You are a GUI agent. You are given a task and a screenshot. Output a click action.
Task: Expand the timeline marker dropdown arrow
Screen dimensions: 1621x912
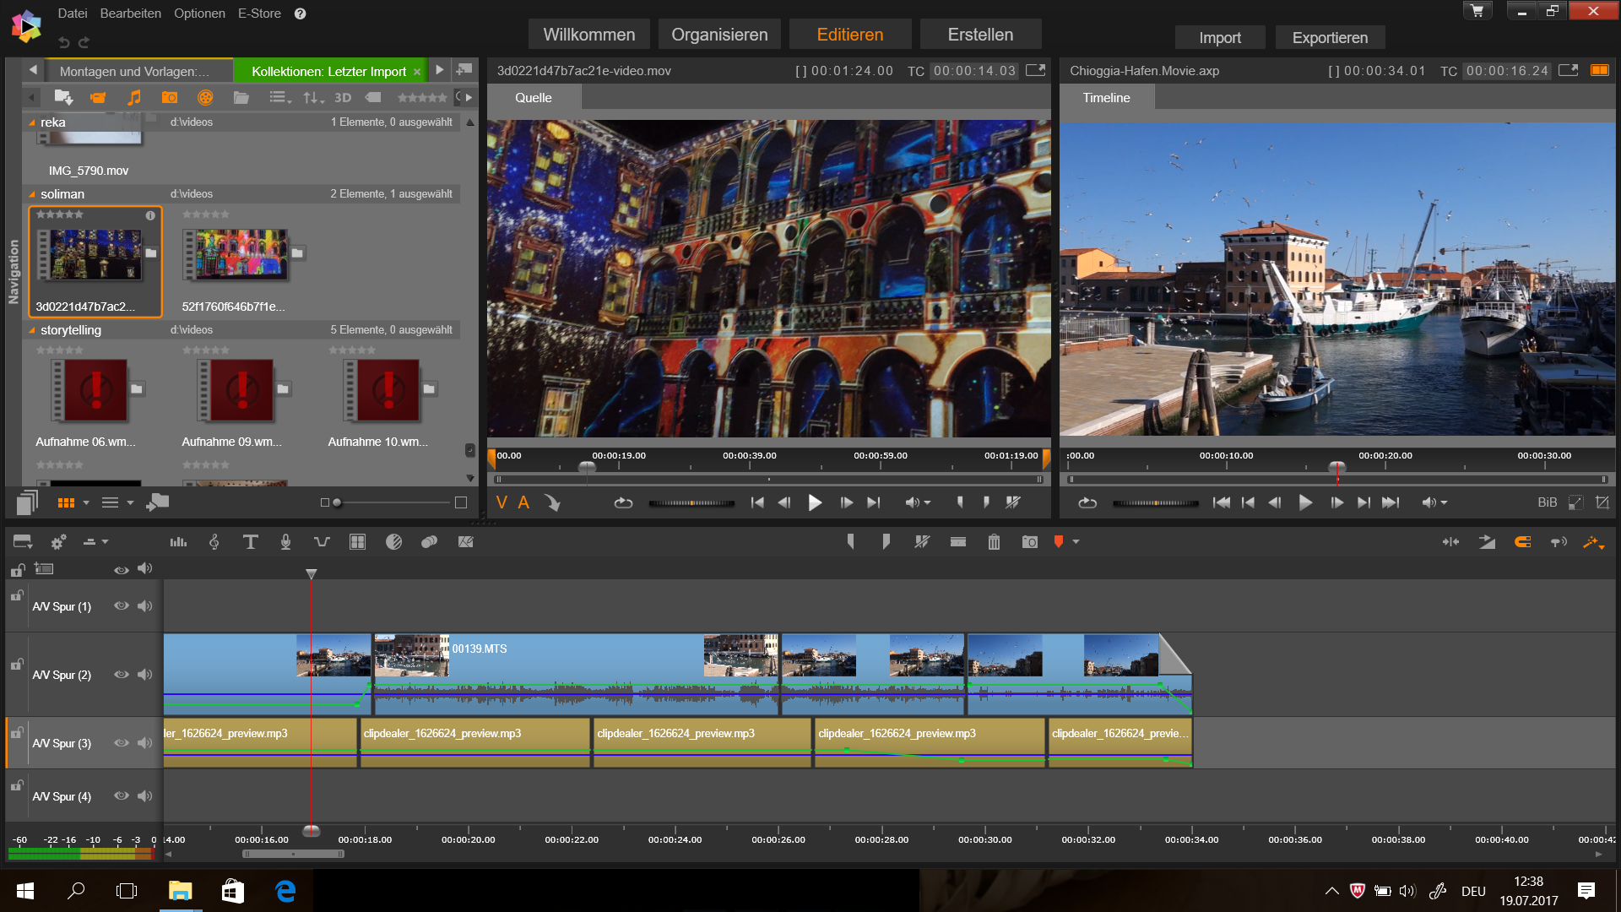pyautogui.click(x=1076, y=542)
